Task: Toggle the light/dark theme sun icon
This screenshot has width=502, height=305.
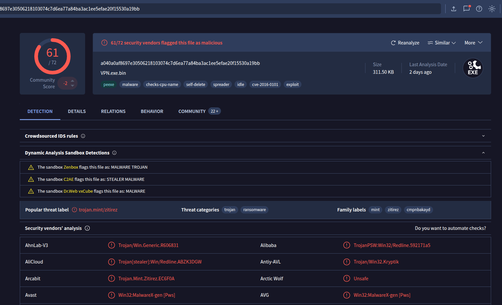Action: tap(492, 9)
